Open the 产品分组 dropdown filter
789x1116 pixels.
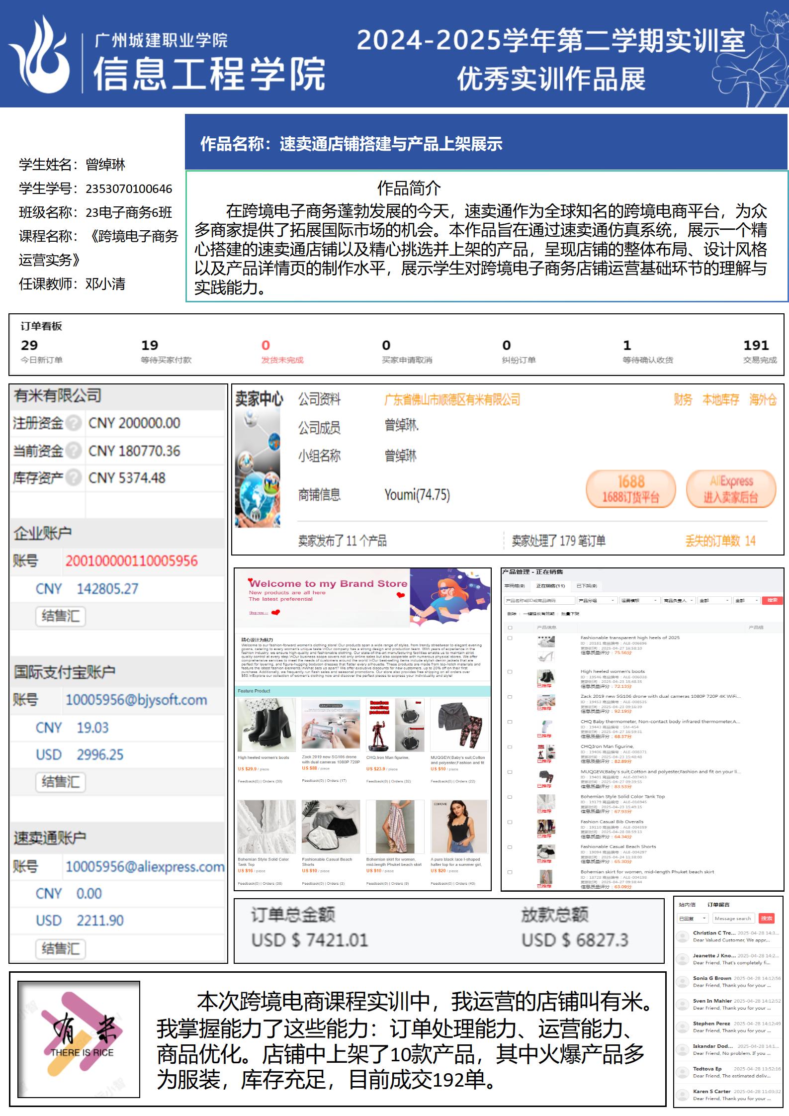pos(597,600)
